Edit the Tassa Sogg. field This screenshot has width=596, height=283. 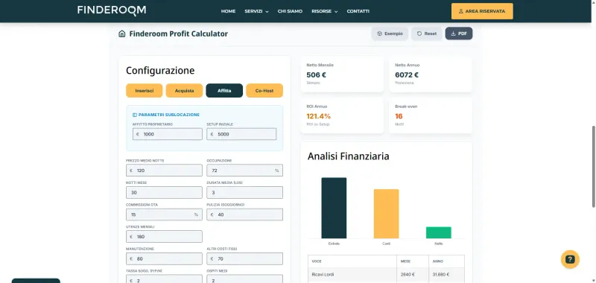point(164,279)
